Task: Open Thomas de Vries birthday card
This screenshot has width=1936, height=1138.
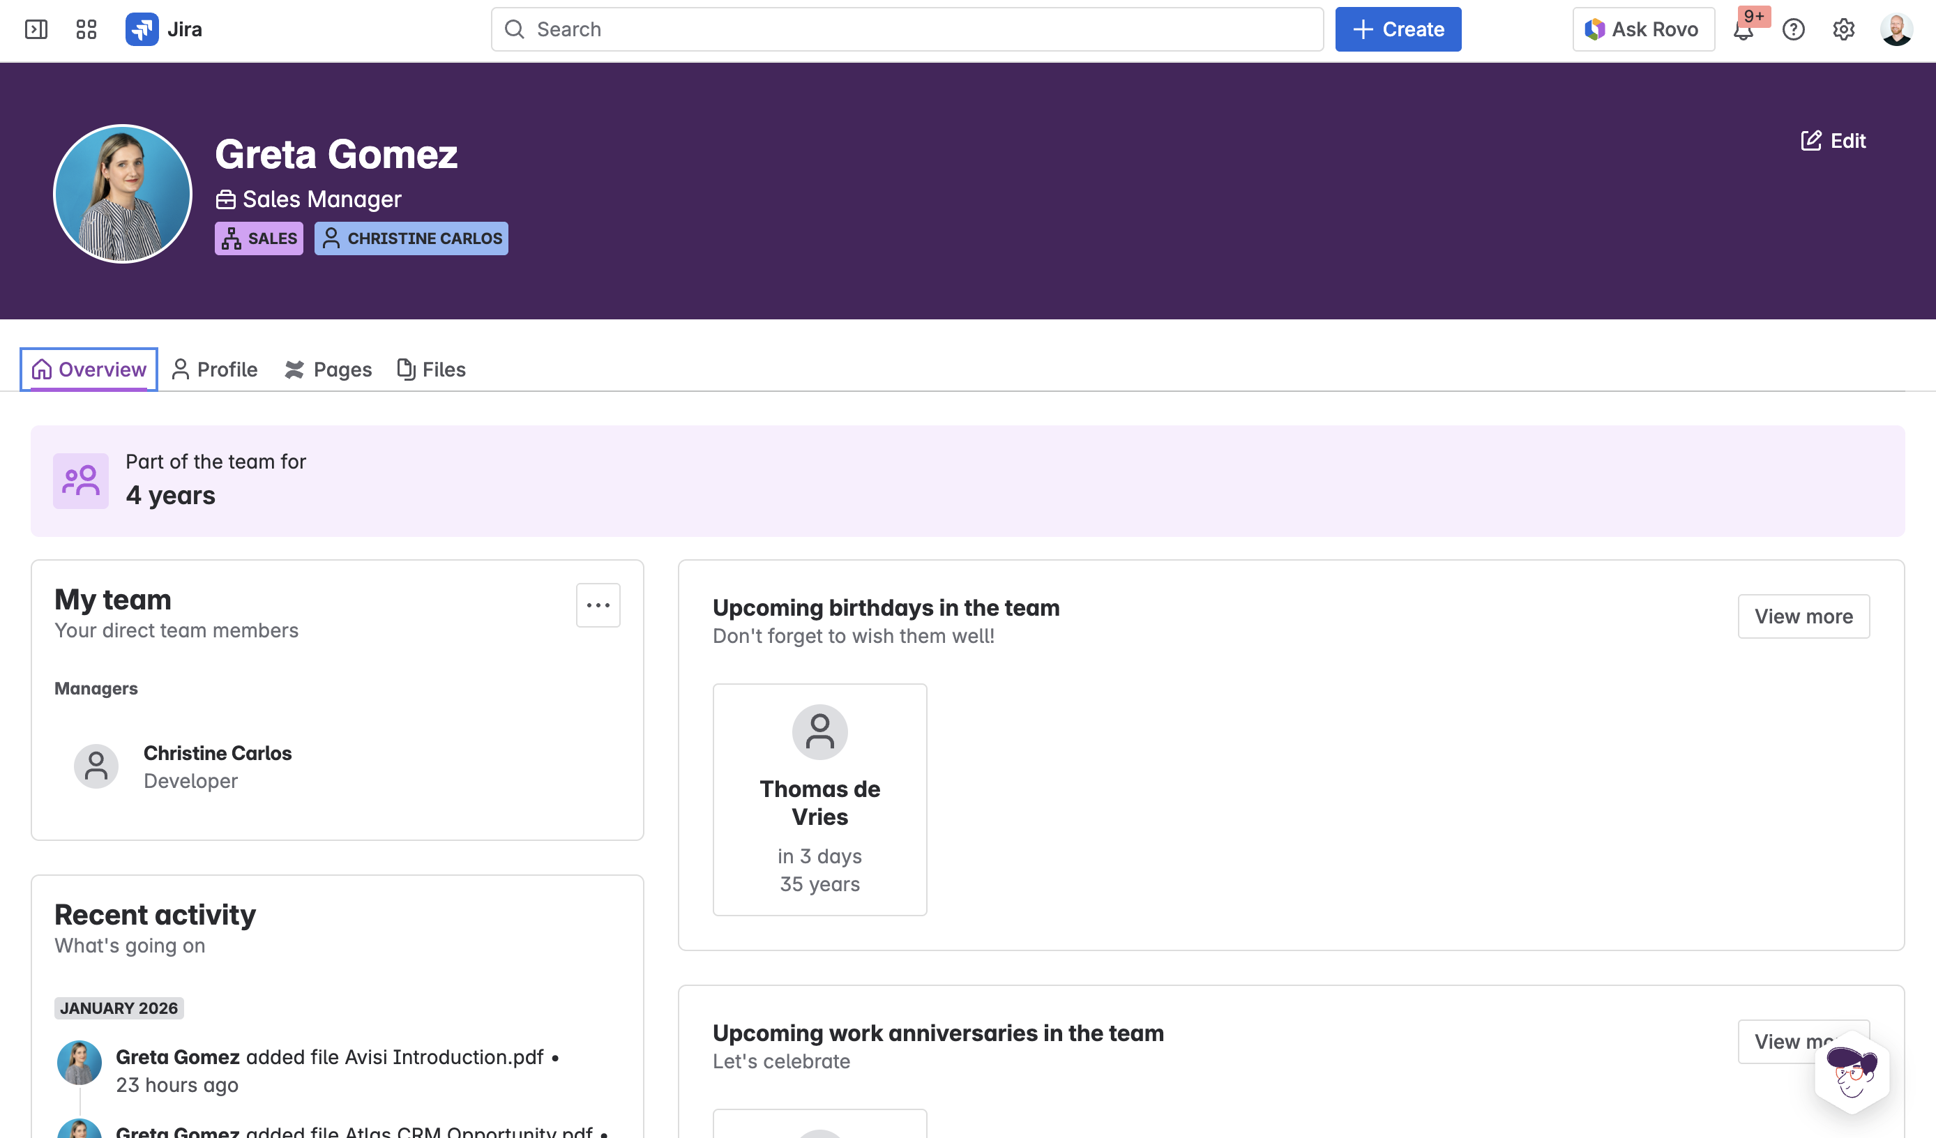Action: click(819, 799)
